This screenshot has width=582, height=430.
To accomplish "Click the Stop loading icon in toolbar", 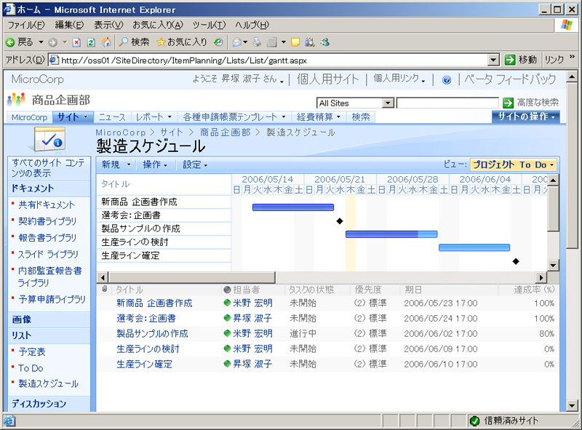I will 76,42.
